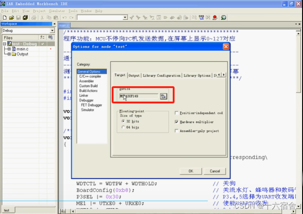The height and width of the screenshot is (214, 303).
Task: Switch to the Library Configuration tab
Action: (x=161, y=75)
